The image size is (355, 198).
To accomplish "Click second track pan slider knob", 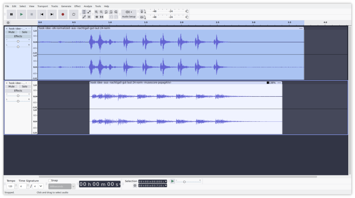I will (18, 101).
